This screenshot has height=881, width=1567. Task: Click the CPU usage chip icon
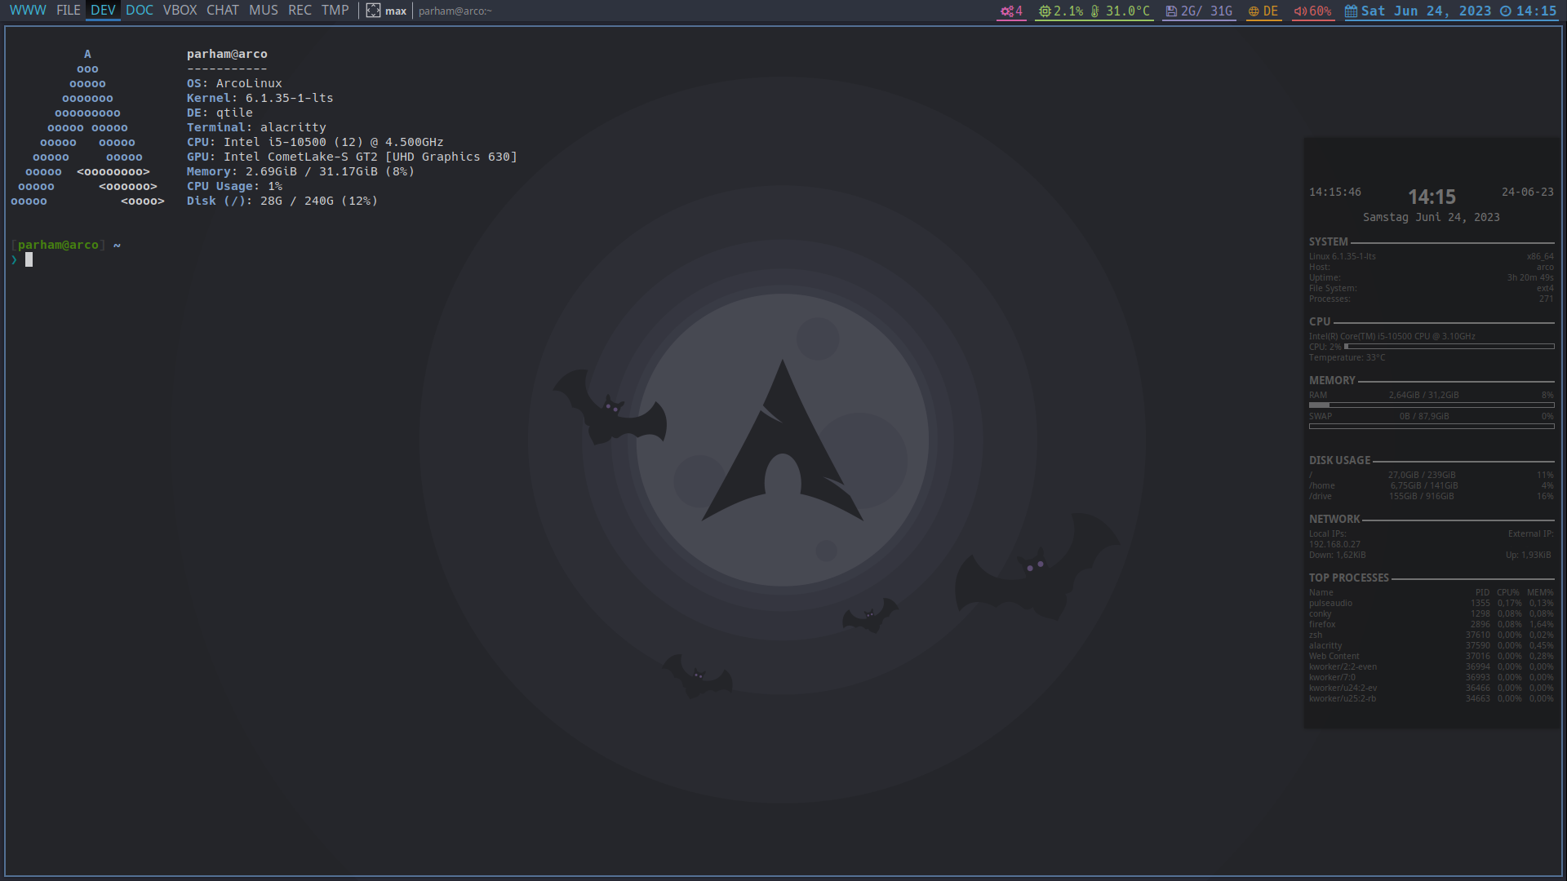1045,11
